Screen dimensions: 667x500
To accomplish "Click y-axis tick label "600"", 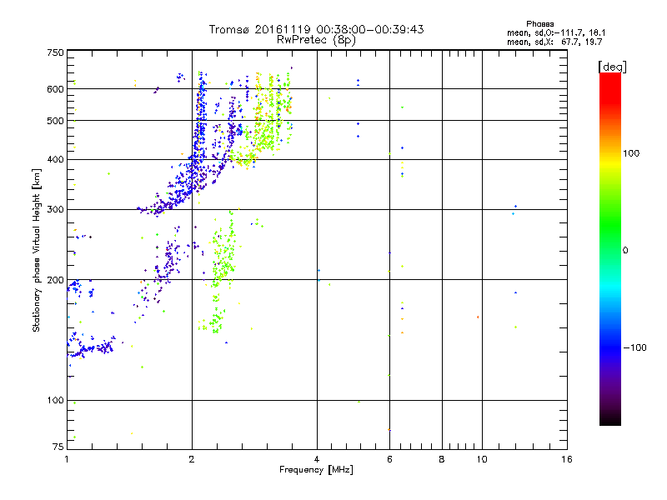I will [55, 89].
